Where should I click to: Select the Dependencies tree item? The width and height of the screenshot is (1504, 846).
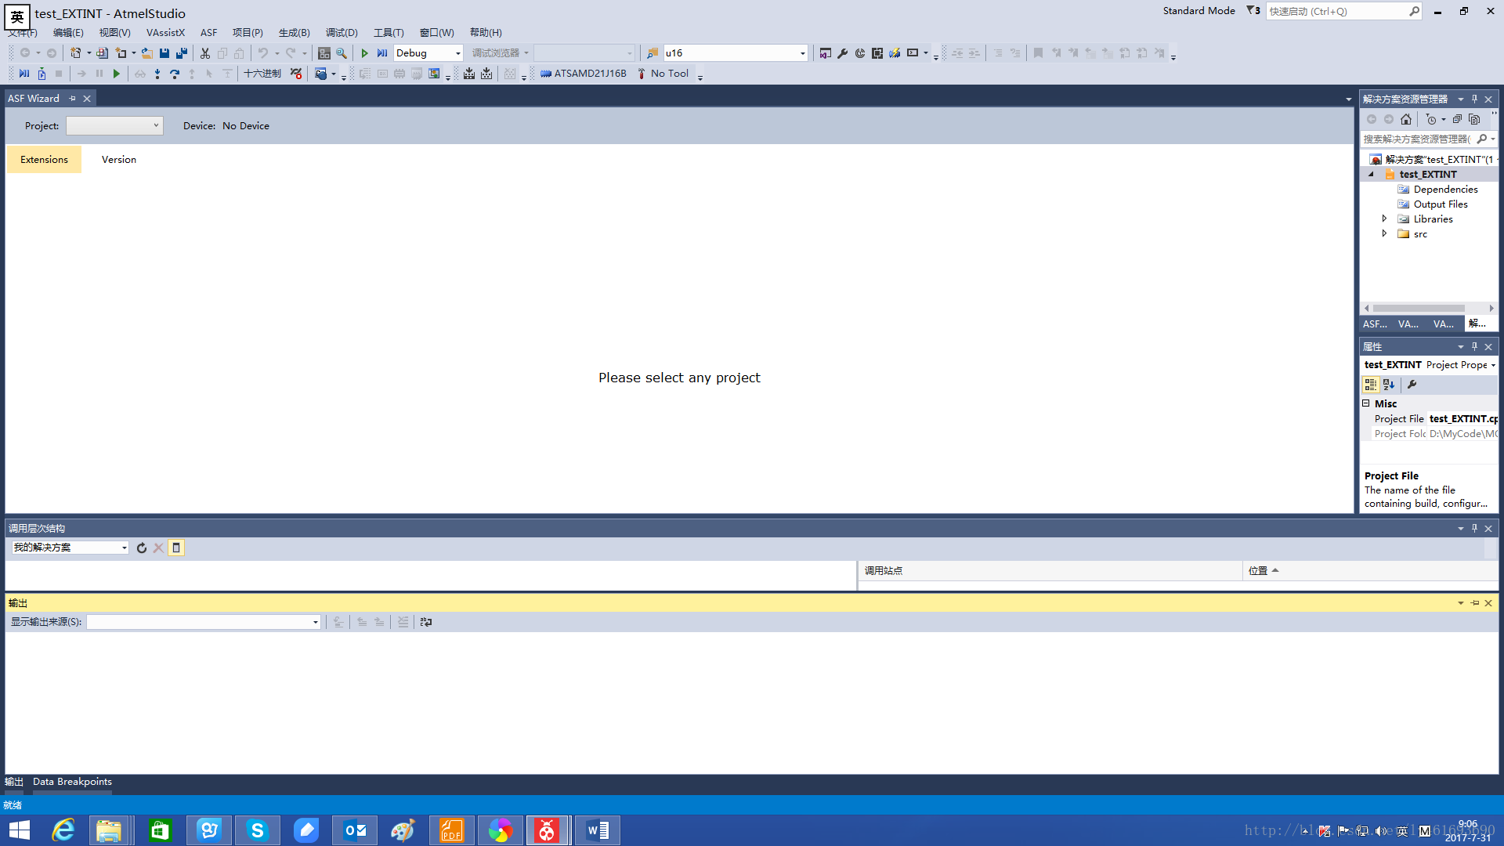click(x=1445, y=190)
